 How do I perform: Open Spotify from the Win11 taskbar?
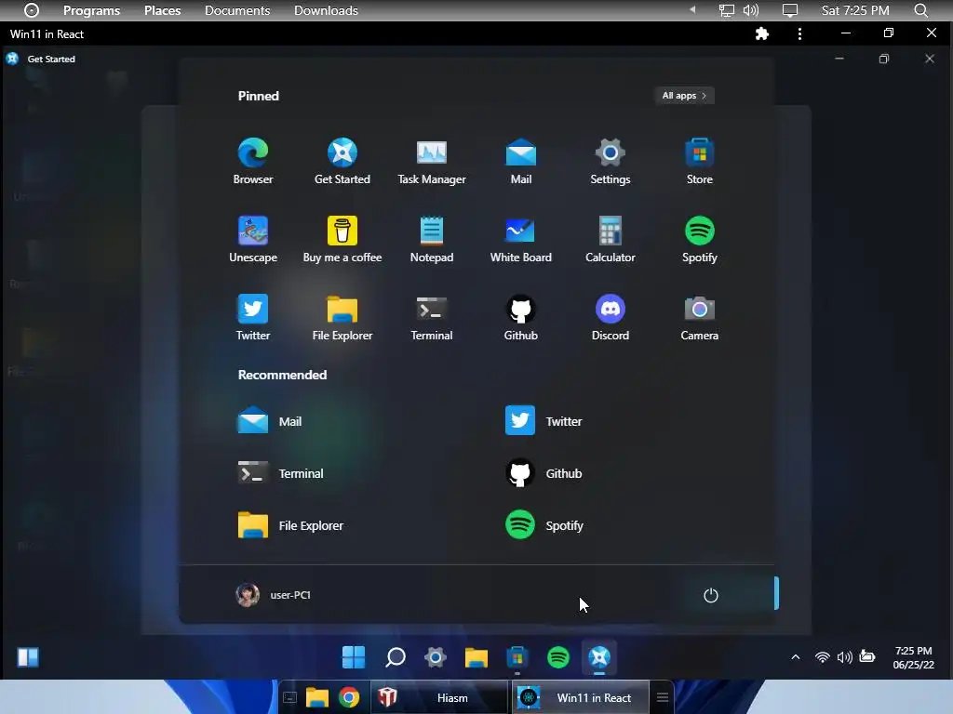tap(558, 657)
